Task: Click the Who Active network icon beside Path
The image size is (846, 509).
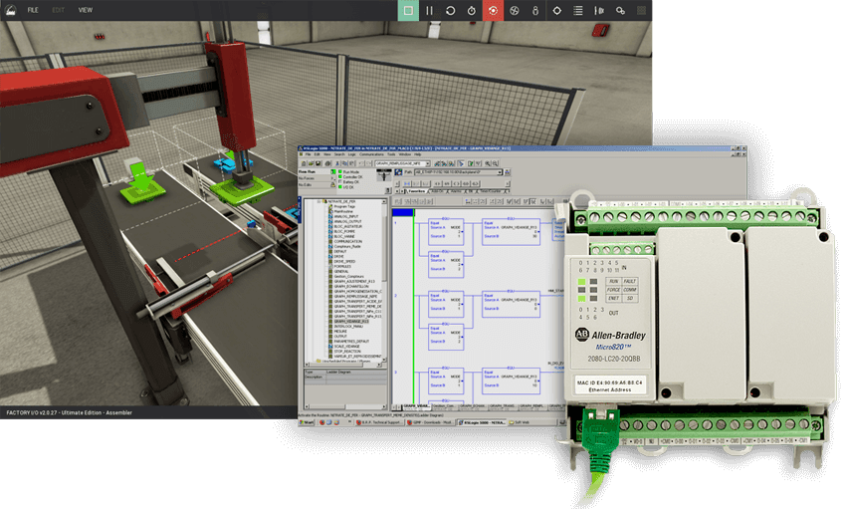Action: coord(508,172)
